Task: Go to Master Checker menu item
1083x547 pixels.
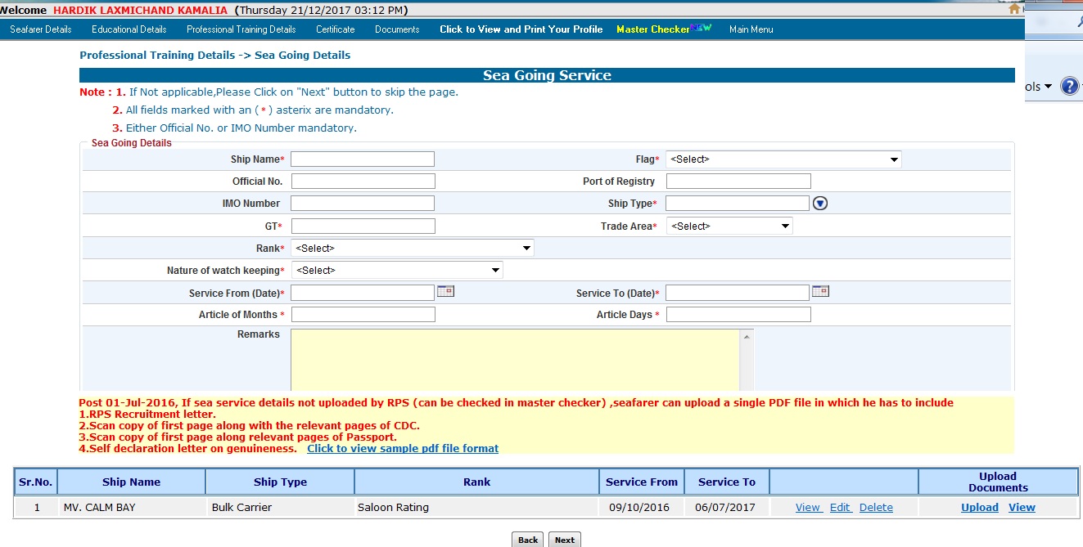Action: tap(663, 29)
